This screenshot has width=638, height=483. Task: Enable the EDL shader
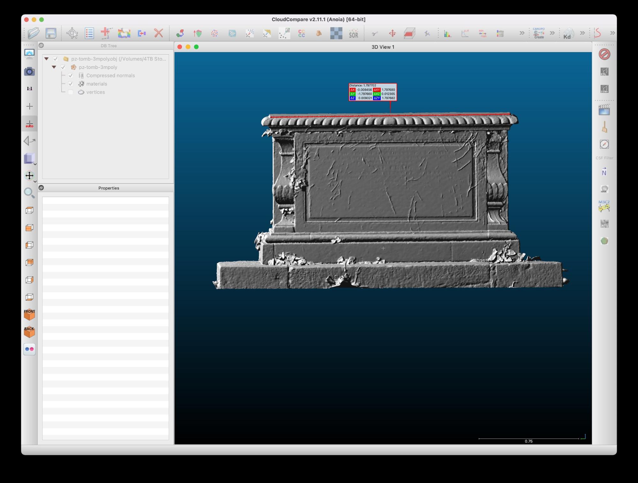[x=604, y=72]
